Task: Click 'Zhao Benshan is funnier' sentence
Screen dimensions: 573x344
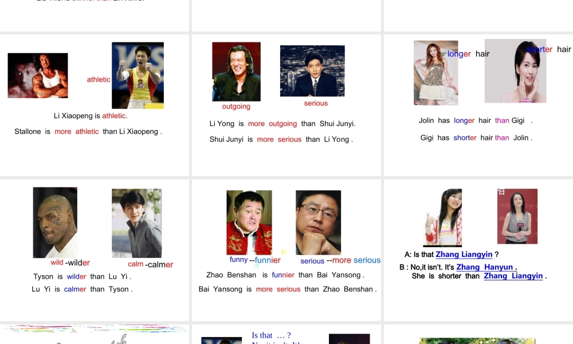Action: pos(285,275)
